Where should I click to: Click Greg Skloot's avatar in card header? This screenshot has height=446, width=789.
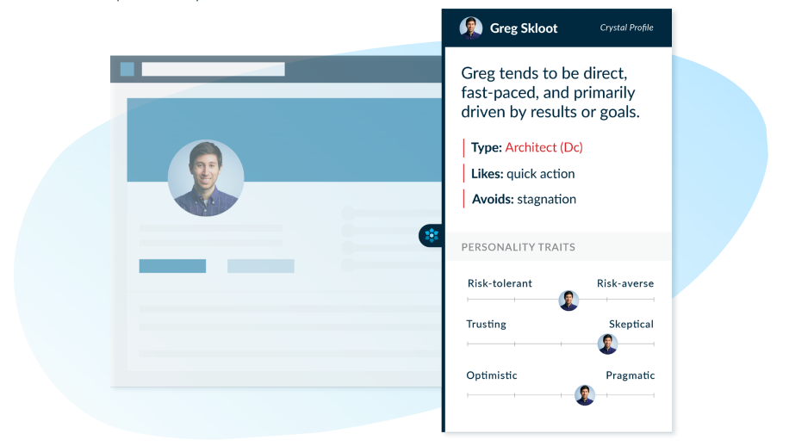470,28
